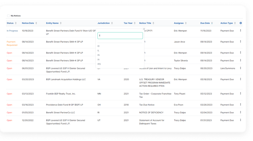
Task: Click Statement of Account for Delinquent Taxes
Action: (x=152, y=122)
